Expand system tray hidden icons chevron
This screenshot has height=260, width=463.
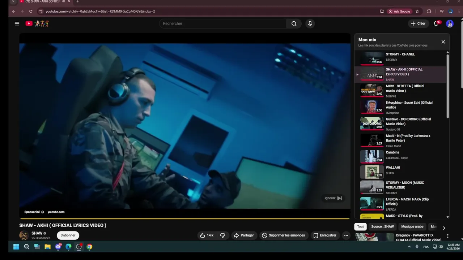click(x=409, y=247)
